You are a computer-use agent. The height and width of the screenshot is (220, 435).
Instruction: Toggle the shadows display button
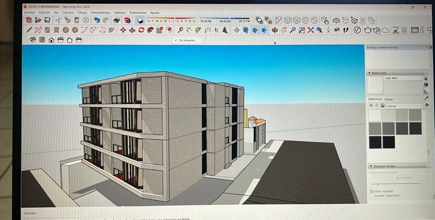coord(140,20)
